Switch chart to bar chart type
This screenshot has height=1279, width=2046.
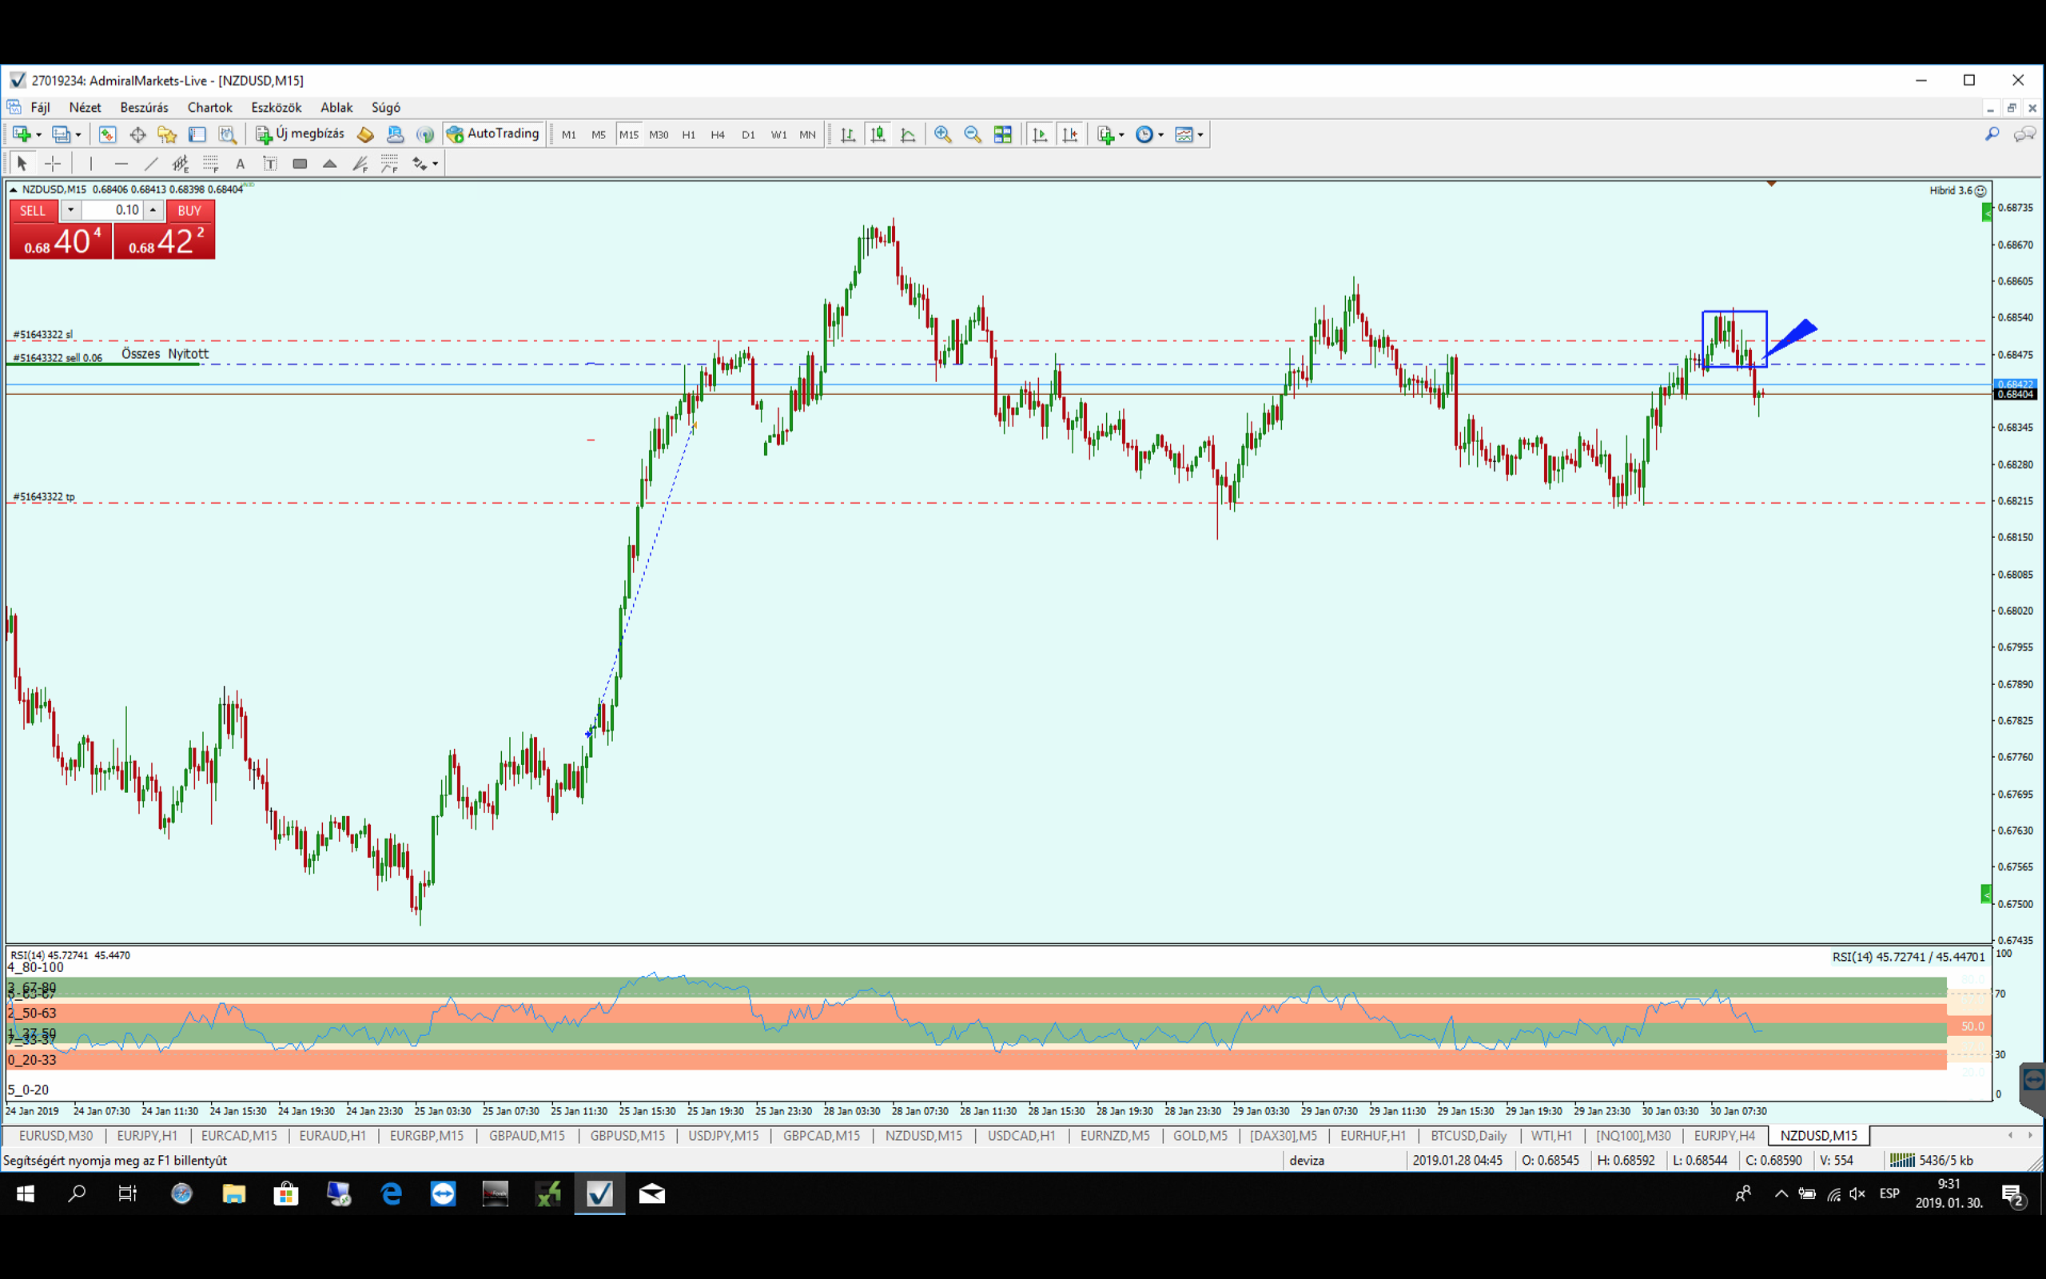848,134
